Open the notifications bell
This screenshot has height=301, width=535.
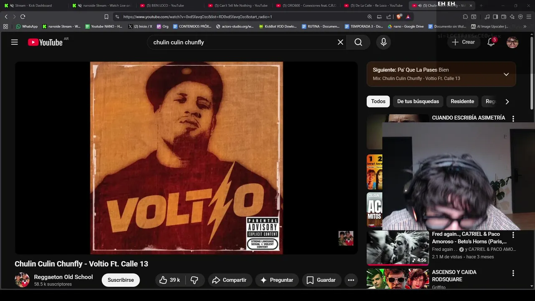point(491,42)
